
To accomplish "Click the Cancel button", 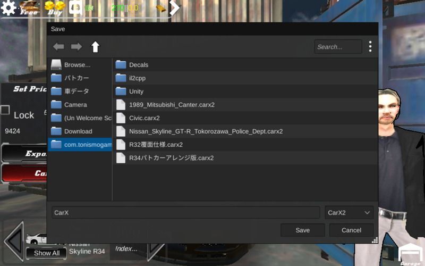I will point(351,230).
